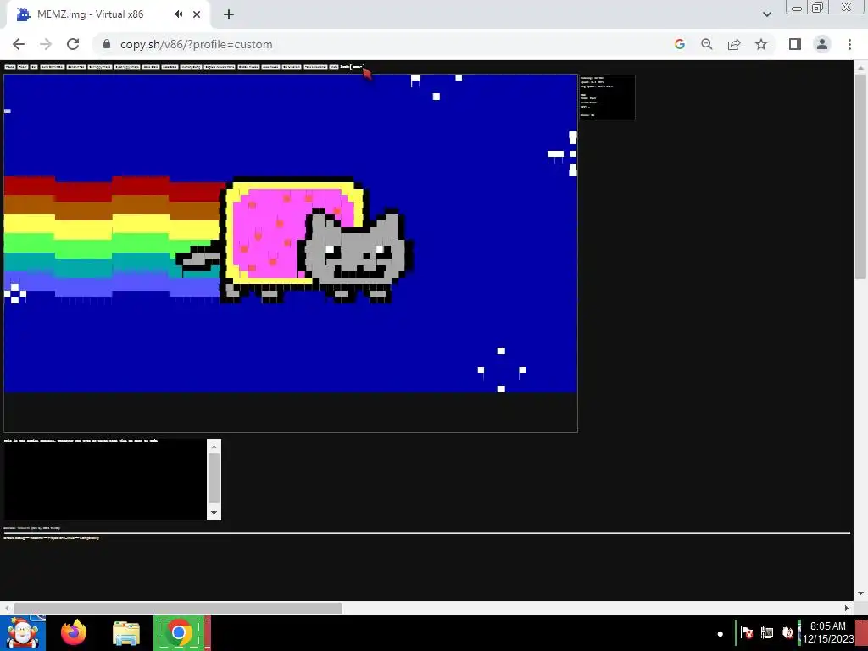Click the page horizontal scrollbar thumb
The image size is (868, 651).
click(178, 608)
